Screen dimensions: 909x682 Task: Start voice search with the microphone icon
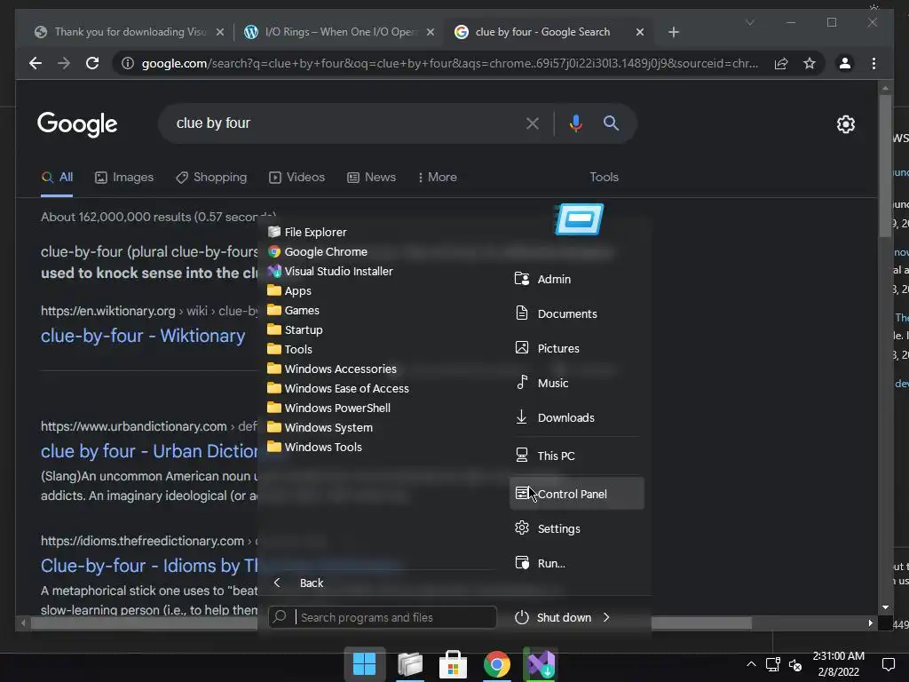click(x=575, y=123)
